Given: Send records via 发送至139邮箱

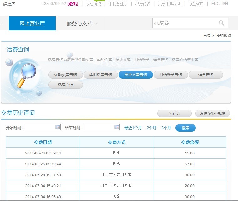Looking at the screenshot, I should pos(212,114).
